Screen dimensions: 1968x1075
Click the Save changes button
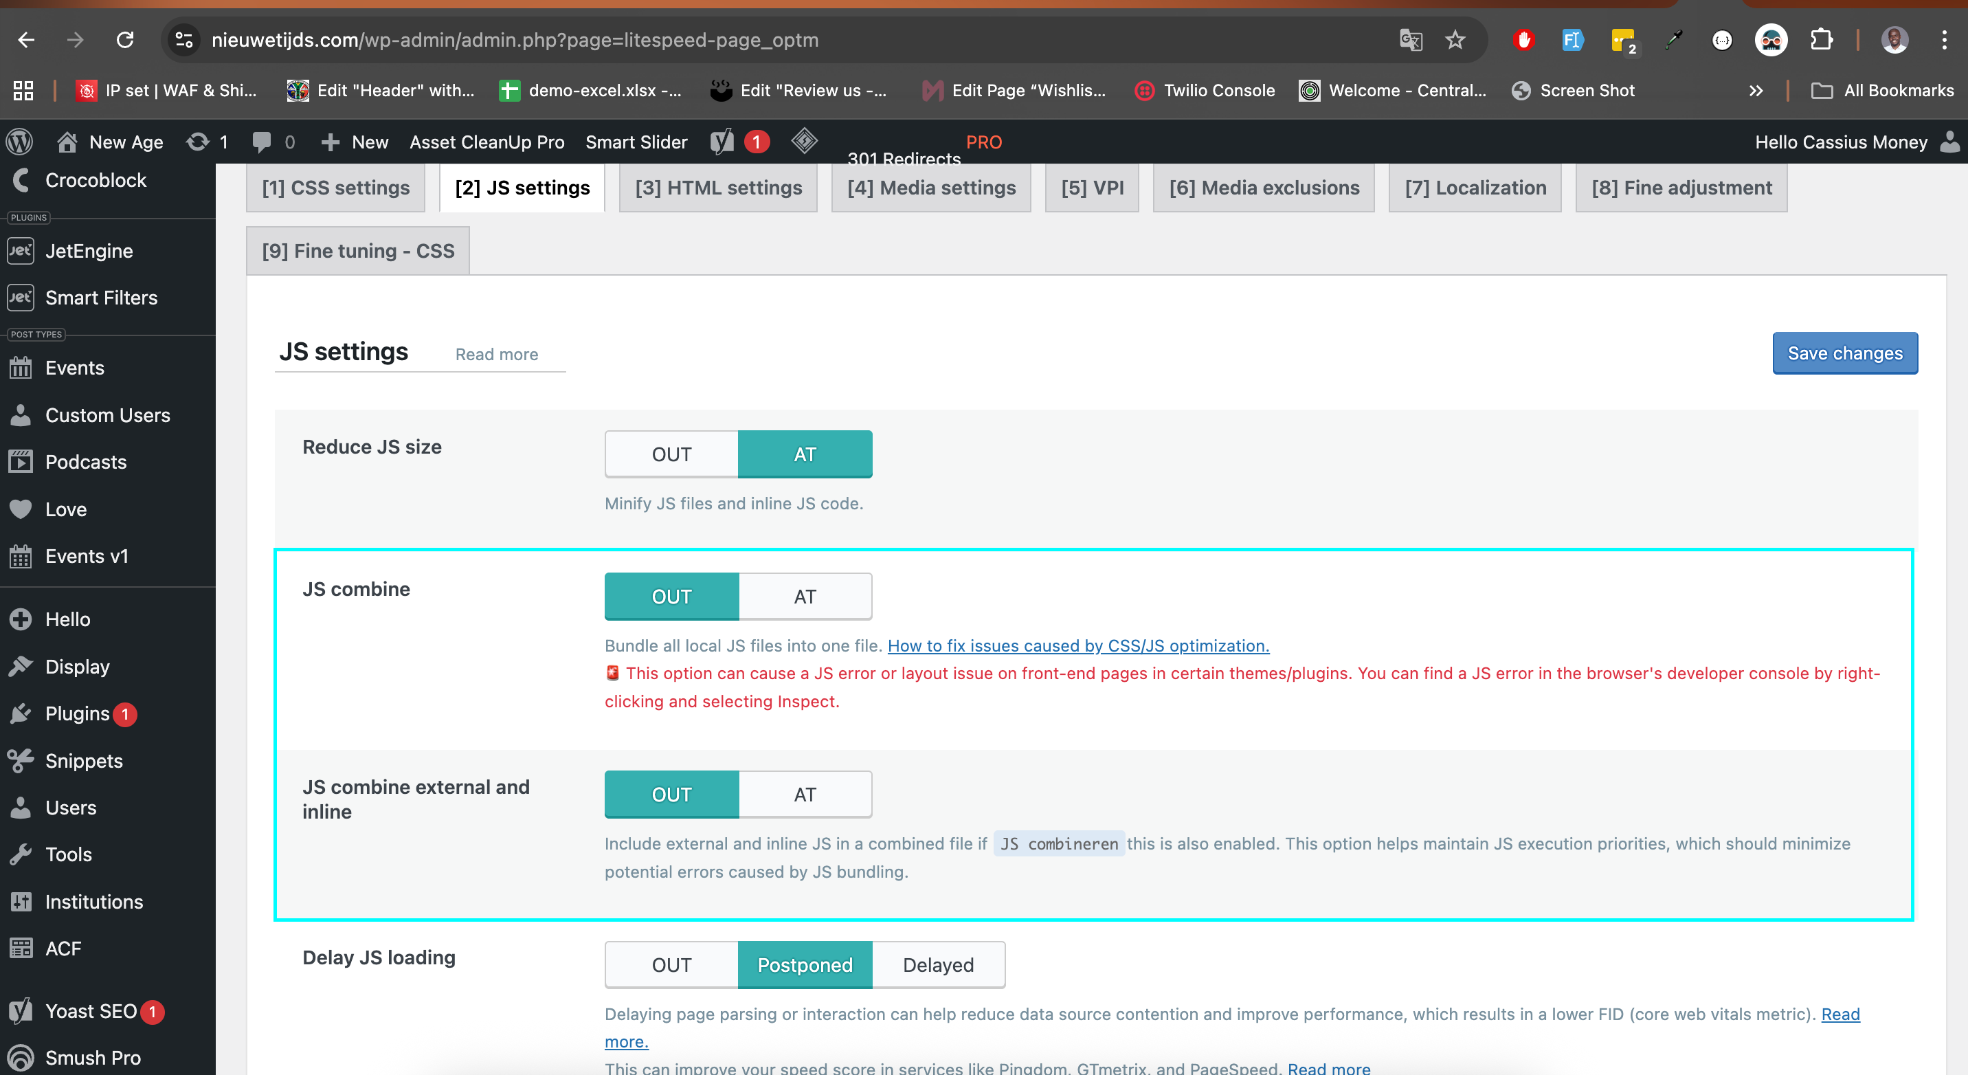[1844, 353]
